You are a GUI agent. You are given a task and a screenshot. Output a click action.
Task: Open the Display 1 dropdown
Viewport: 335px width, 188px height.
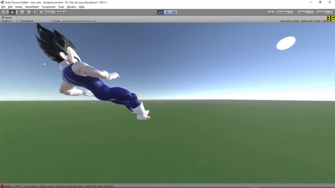click(x=10, y=21)
